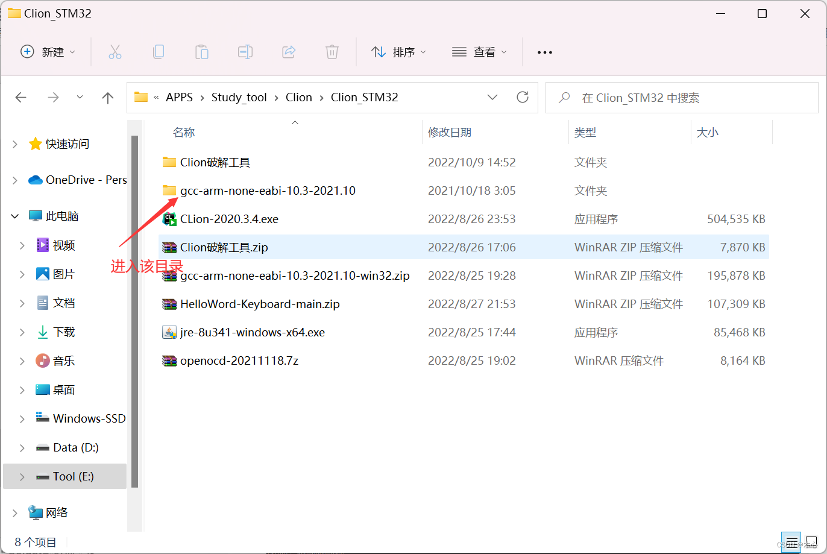Click the 新建 (New) button
Viewport: 827px width, 554px height.
pyautogui.click(x=48, y=52)
